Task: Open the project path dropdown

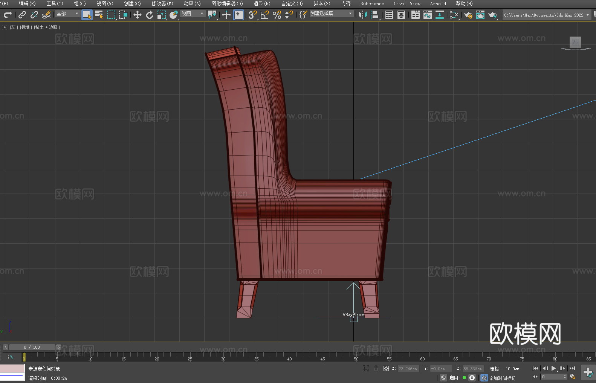Action: (x=547, y=15)
